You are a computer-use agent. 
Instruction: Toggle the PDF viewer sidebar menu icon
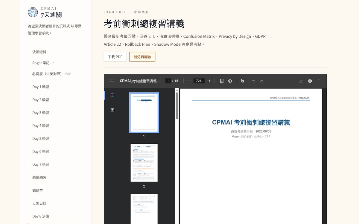click(x=112, y=81)
